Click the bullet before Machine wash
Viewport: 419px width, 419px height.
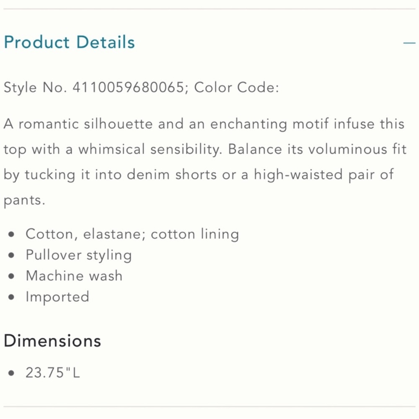[12, 276]
